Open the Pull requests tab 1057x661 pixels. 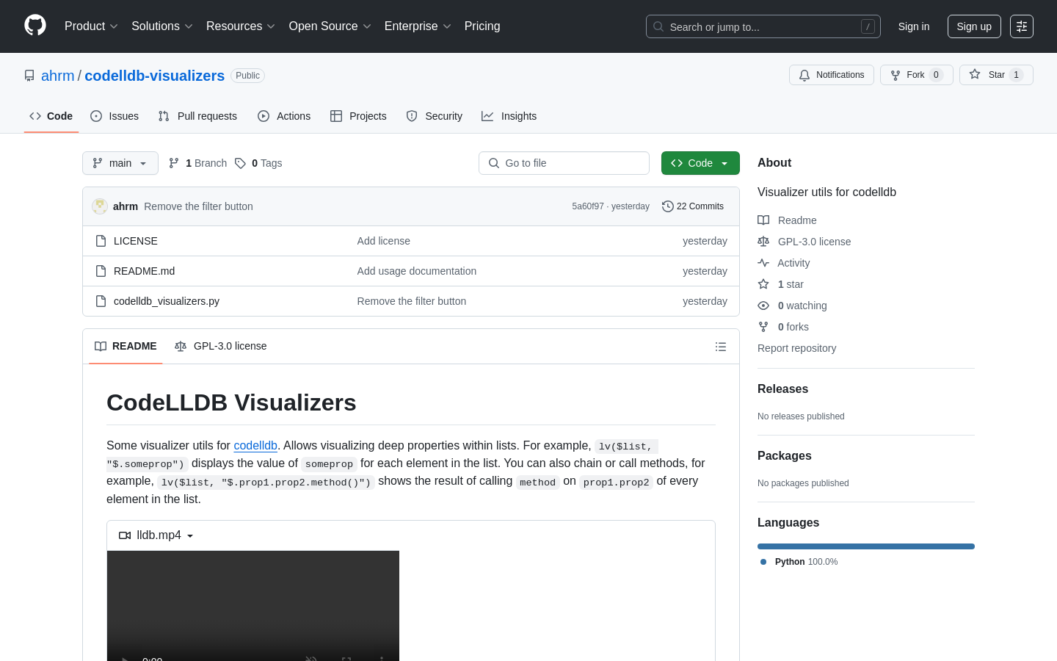coord(197,116)
